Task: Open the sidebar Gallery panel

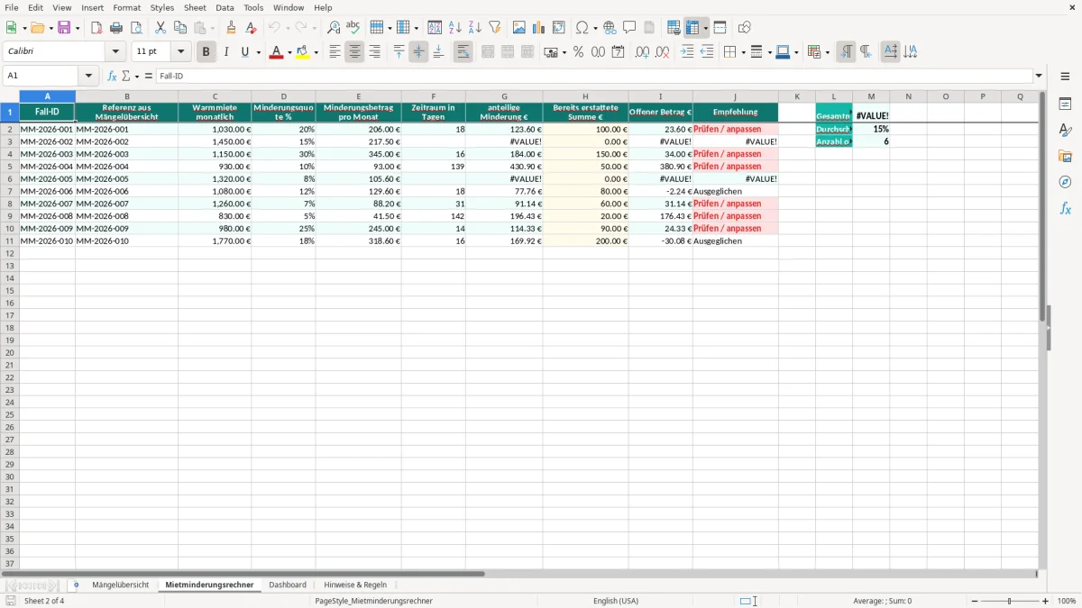Action: (1065, 157)
